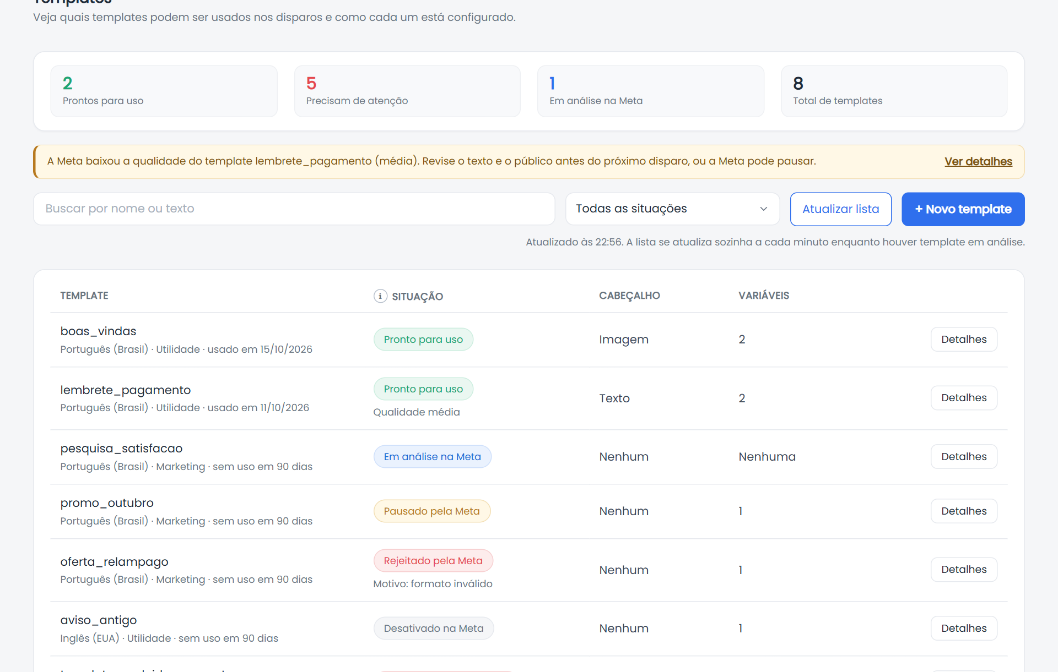Image resolution: width=1058 pixels, height=672 pixels.
Task: Click the Desativado na Meta status badge
Action: 434,628
